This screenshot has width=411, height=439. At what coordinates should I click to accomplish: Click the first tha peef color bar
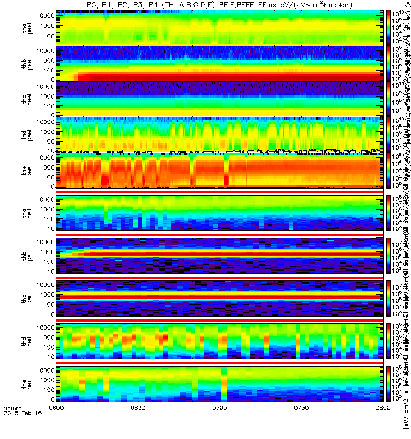click(389, 27)
